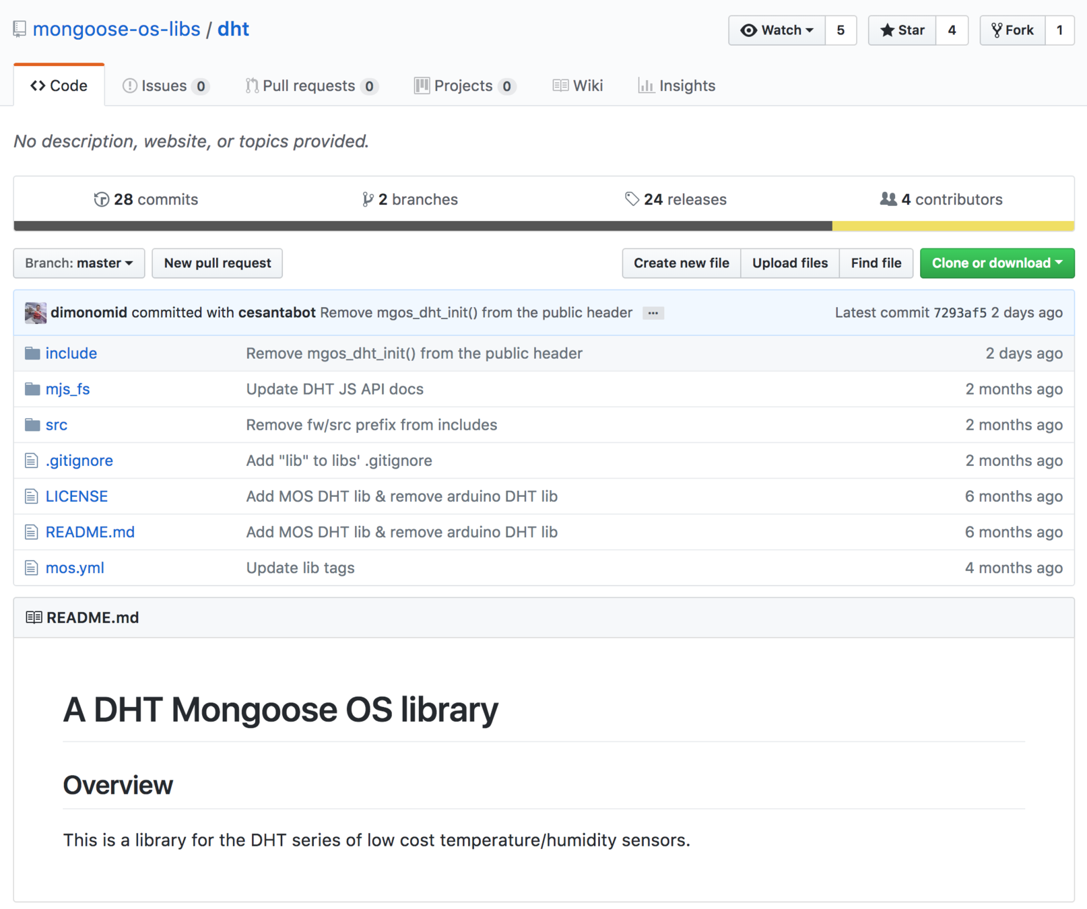Click dimonomid's avatar thumbnail
Screen dimensions: 1087x909
[x=36, y=313]
